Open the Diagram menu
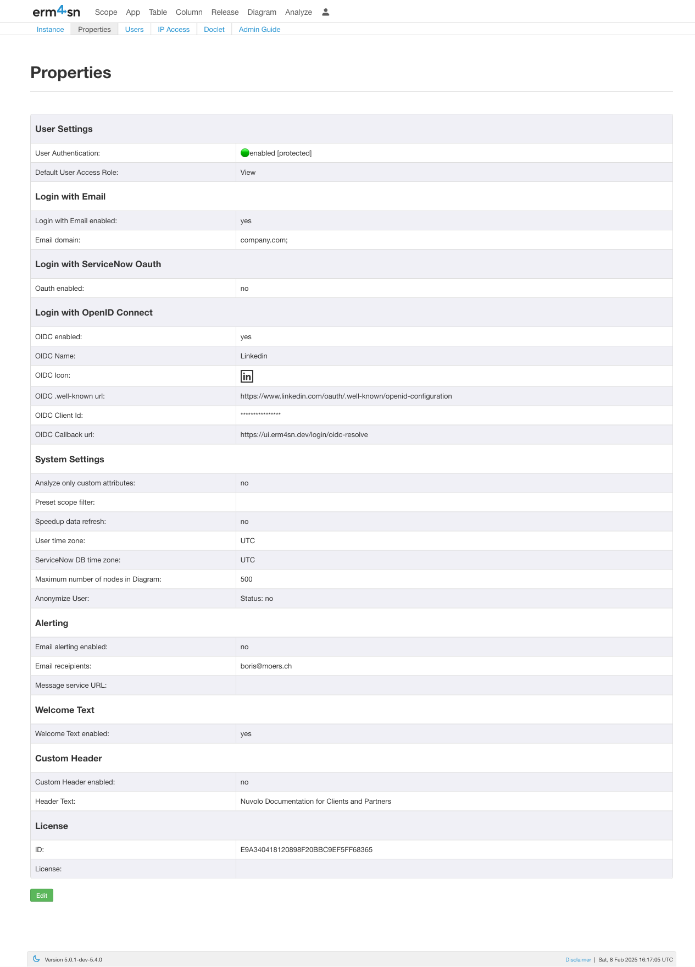 262,12
